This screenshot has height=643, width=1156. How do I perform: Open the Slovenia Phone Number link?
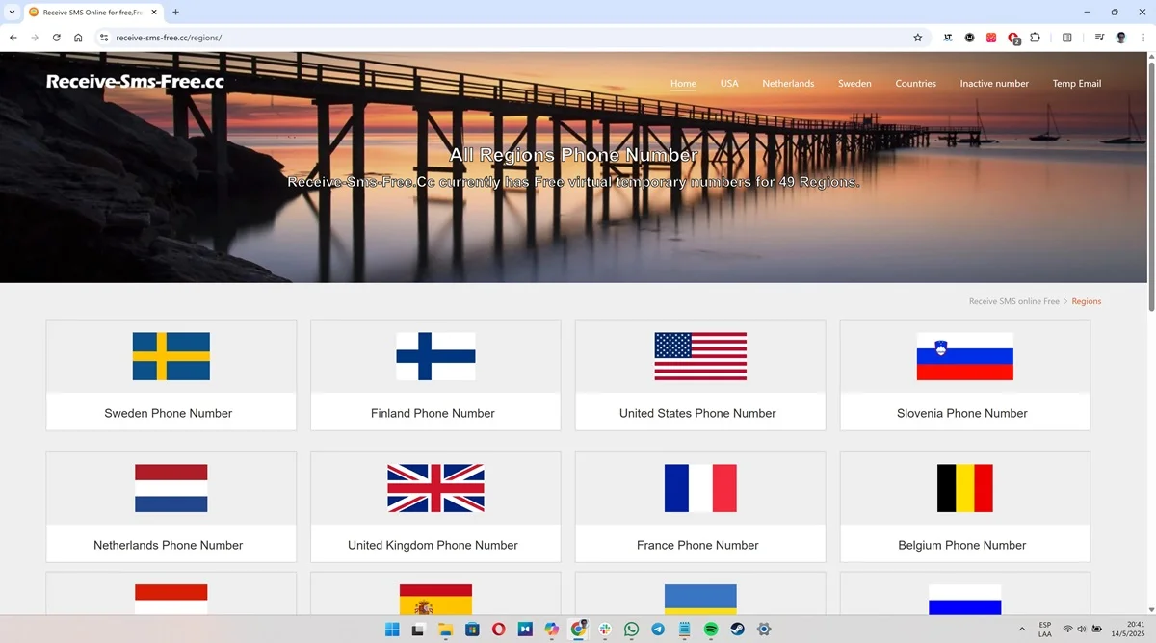(962, 413)
